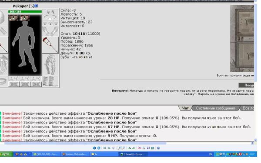Open the boots equipment slot
261x163 pixels.
click(50, 82)
